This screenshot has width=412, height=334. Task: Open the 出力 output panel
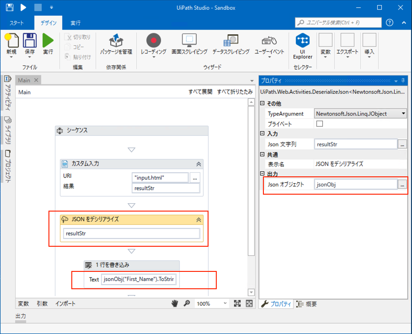(21, 316)
